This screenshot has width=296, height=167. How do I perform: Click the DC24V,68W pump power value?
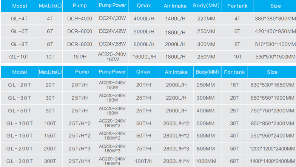[x=112, y=44]
